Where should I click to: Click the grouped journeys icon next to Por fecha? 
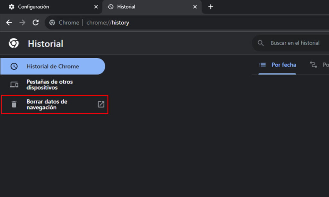tap(314, 65)
